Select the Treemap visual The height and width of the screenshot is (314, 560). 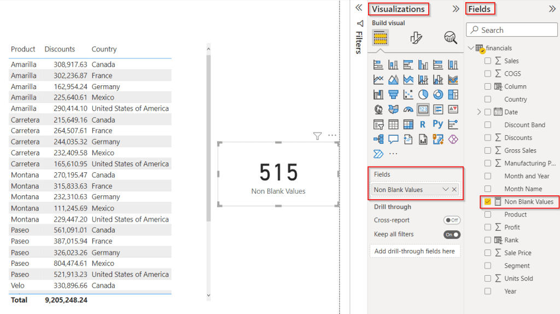pyautogui.click(x=453, y=95)
